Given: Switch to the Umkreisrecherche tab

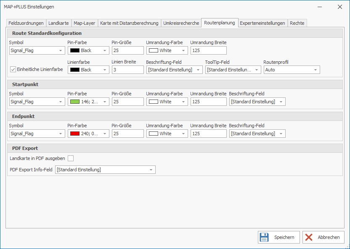Looking at the screenshot, I should [181, 23].
